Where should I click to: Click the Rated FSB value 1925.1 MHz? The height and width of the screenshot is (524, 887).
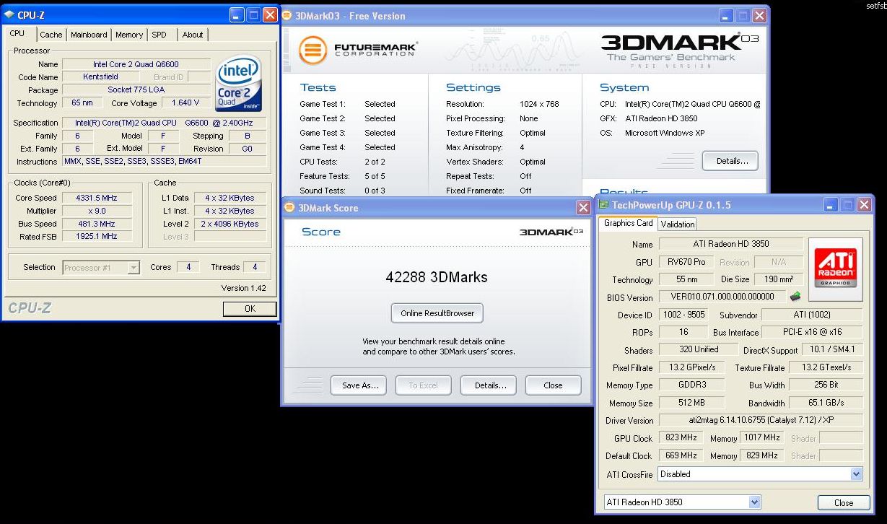pyautogui.click(x=97, y=237)
